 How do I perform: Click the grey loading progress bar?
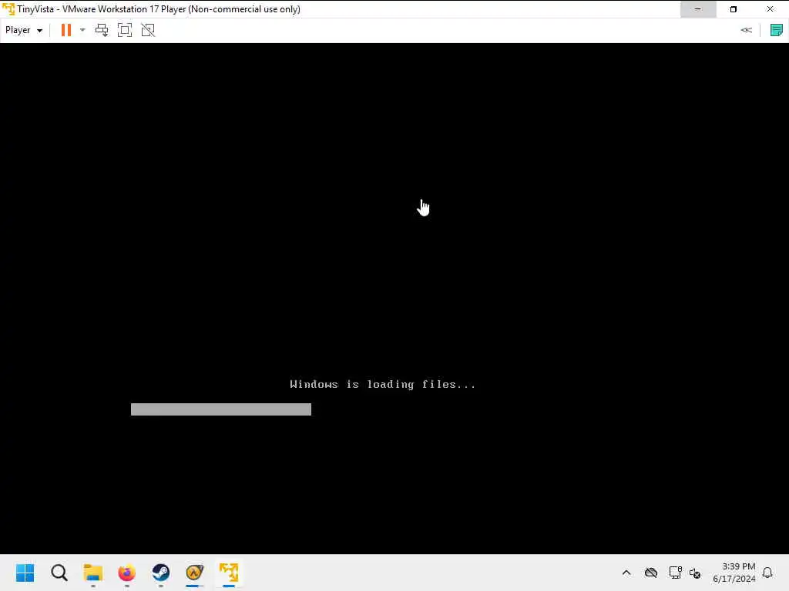click(x=221, y=409)
